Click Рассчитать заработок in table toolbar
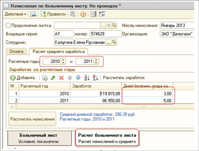 point(124,77)
